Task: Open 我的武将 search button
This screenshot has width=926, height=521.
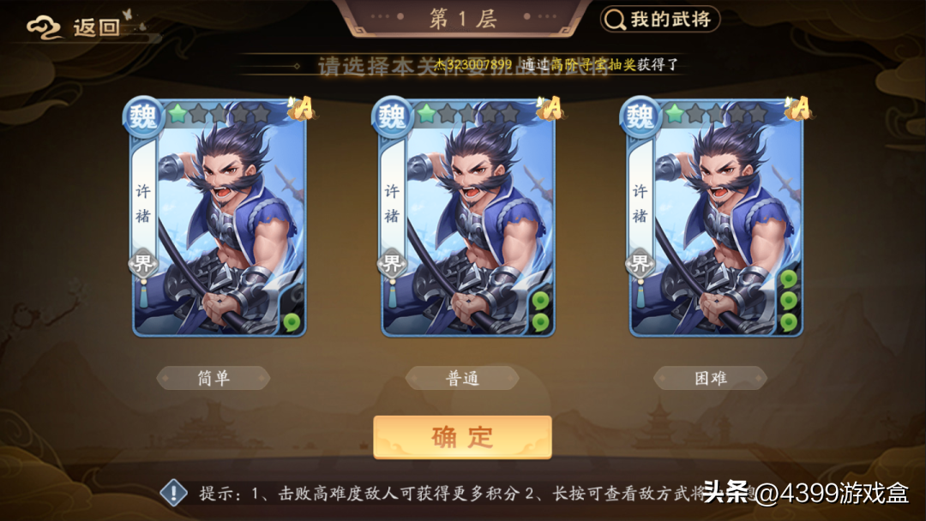Action: pos(659,20)
